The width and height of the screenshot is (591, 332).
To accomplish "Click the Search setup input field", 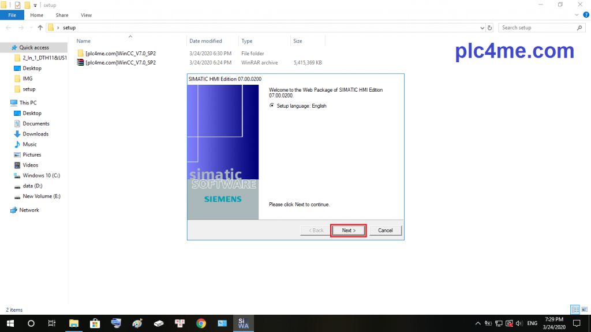I will point(537,28).
